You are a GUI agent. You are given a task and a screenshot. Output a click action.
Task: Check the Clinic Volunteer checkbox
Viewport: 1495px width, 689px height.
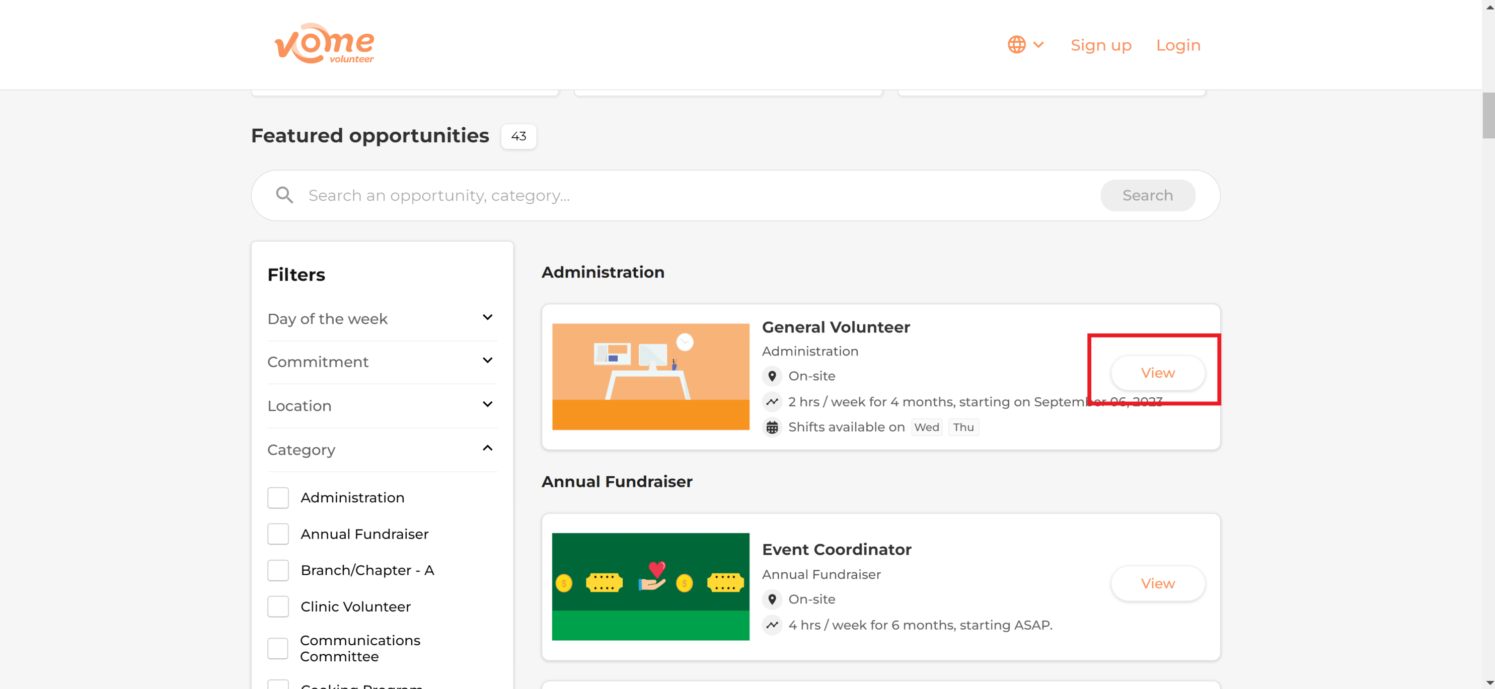(x=278, y=607)
